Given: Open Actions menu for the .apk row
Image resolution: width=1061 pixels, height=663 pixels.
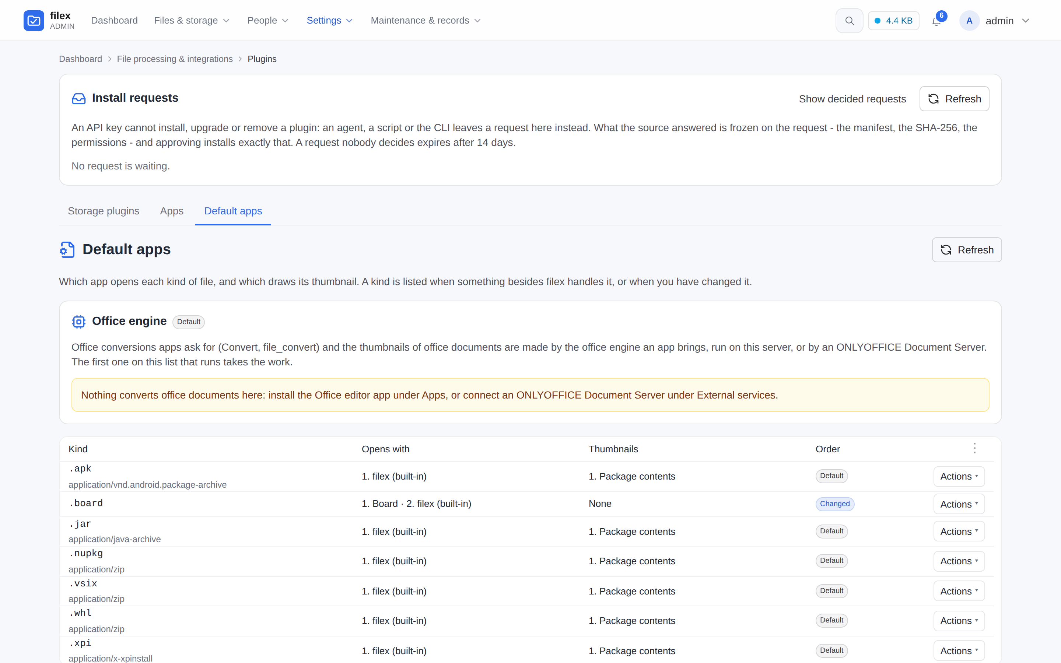Looking at the screenshot, I should coord(959,476).
